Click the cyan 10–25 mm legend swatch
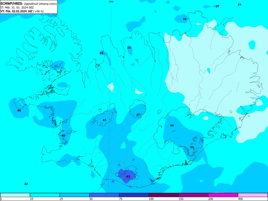 point(45,195)
